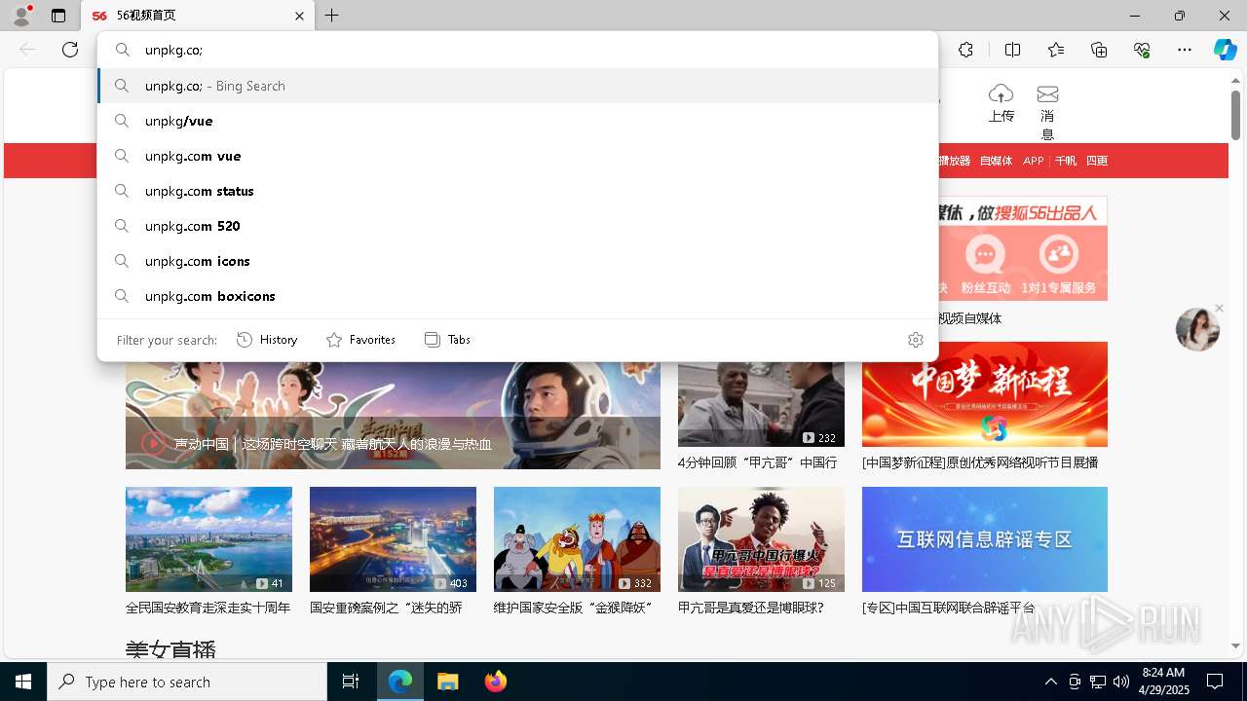The height and width of the screenshot is (701, 1247).
Task: Open 千帆 link in red navigation bar
Action: click(x=1066, y=161)
